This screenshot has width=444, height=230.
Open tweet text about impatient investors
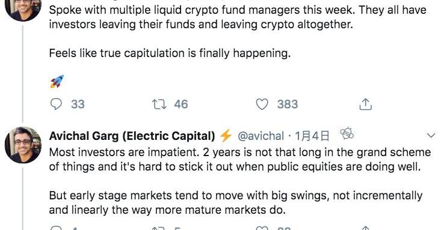tap(240, 160)
